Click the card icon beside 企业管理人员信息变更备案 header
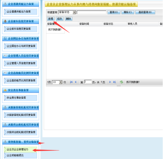This screenshot has width=163, height=159. [x=5, y=55]
